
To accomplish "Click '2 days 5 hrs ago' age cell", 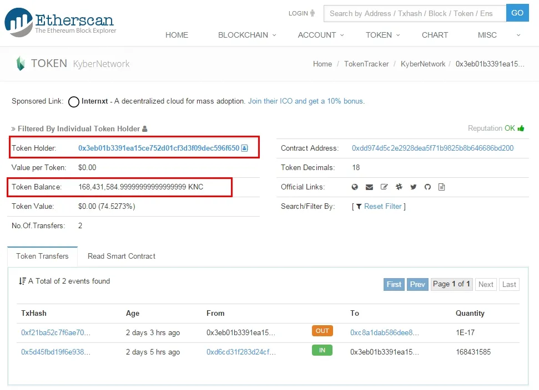I will (x=153, y=352).
